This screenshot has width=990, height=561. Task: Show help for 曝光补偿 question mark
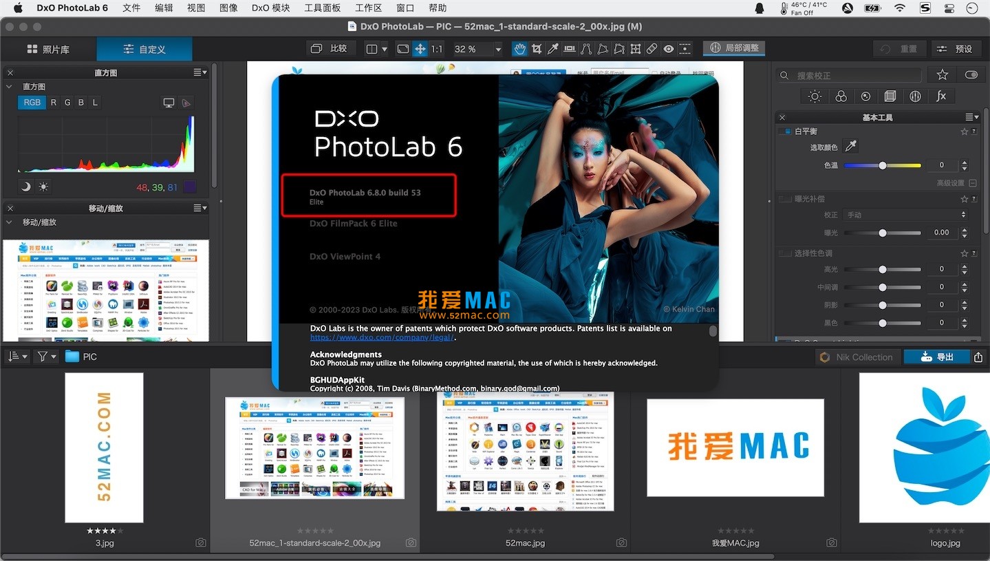pyautogui.click(x=973, y=199)
